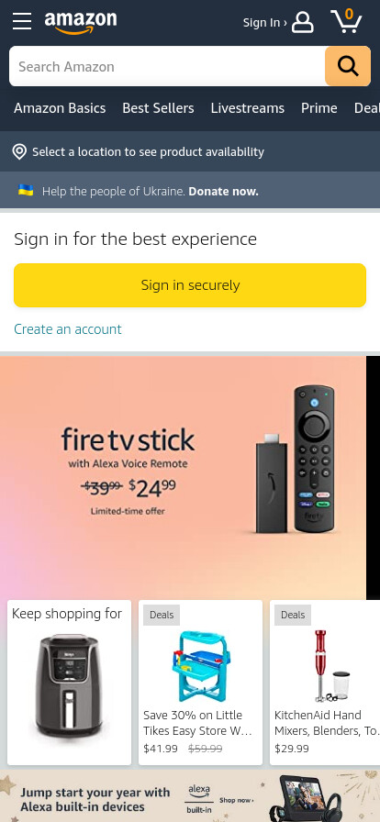Click the Ukraine flag icon

click(x=26, y=190)
